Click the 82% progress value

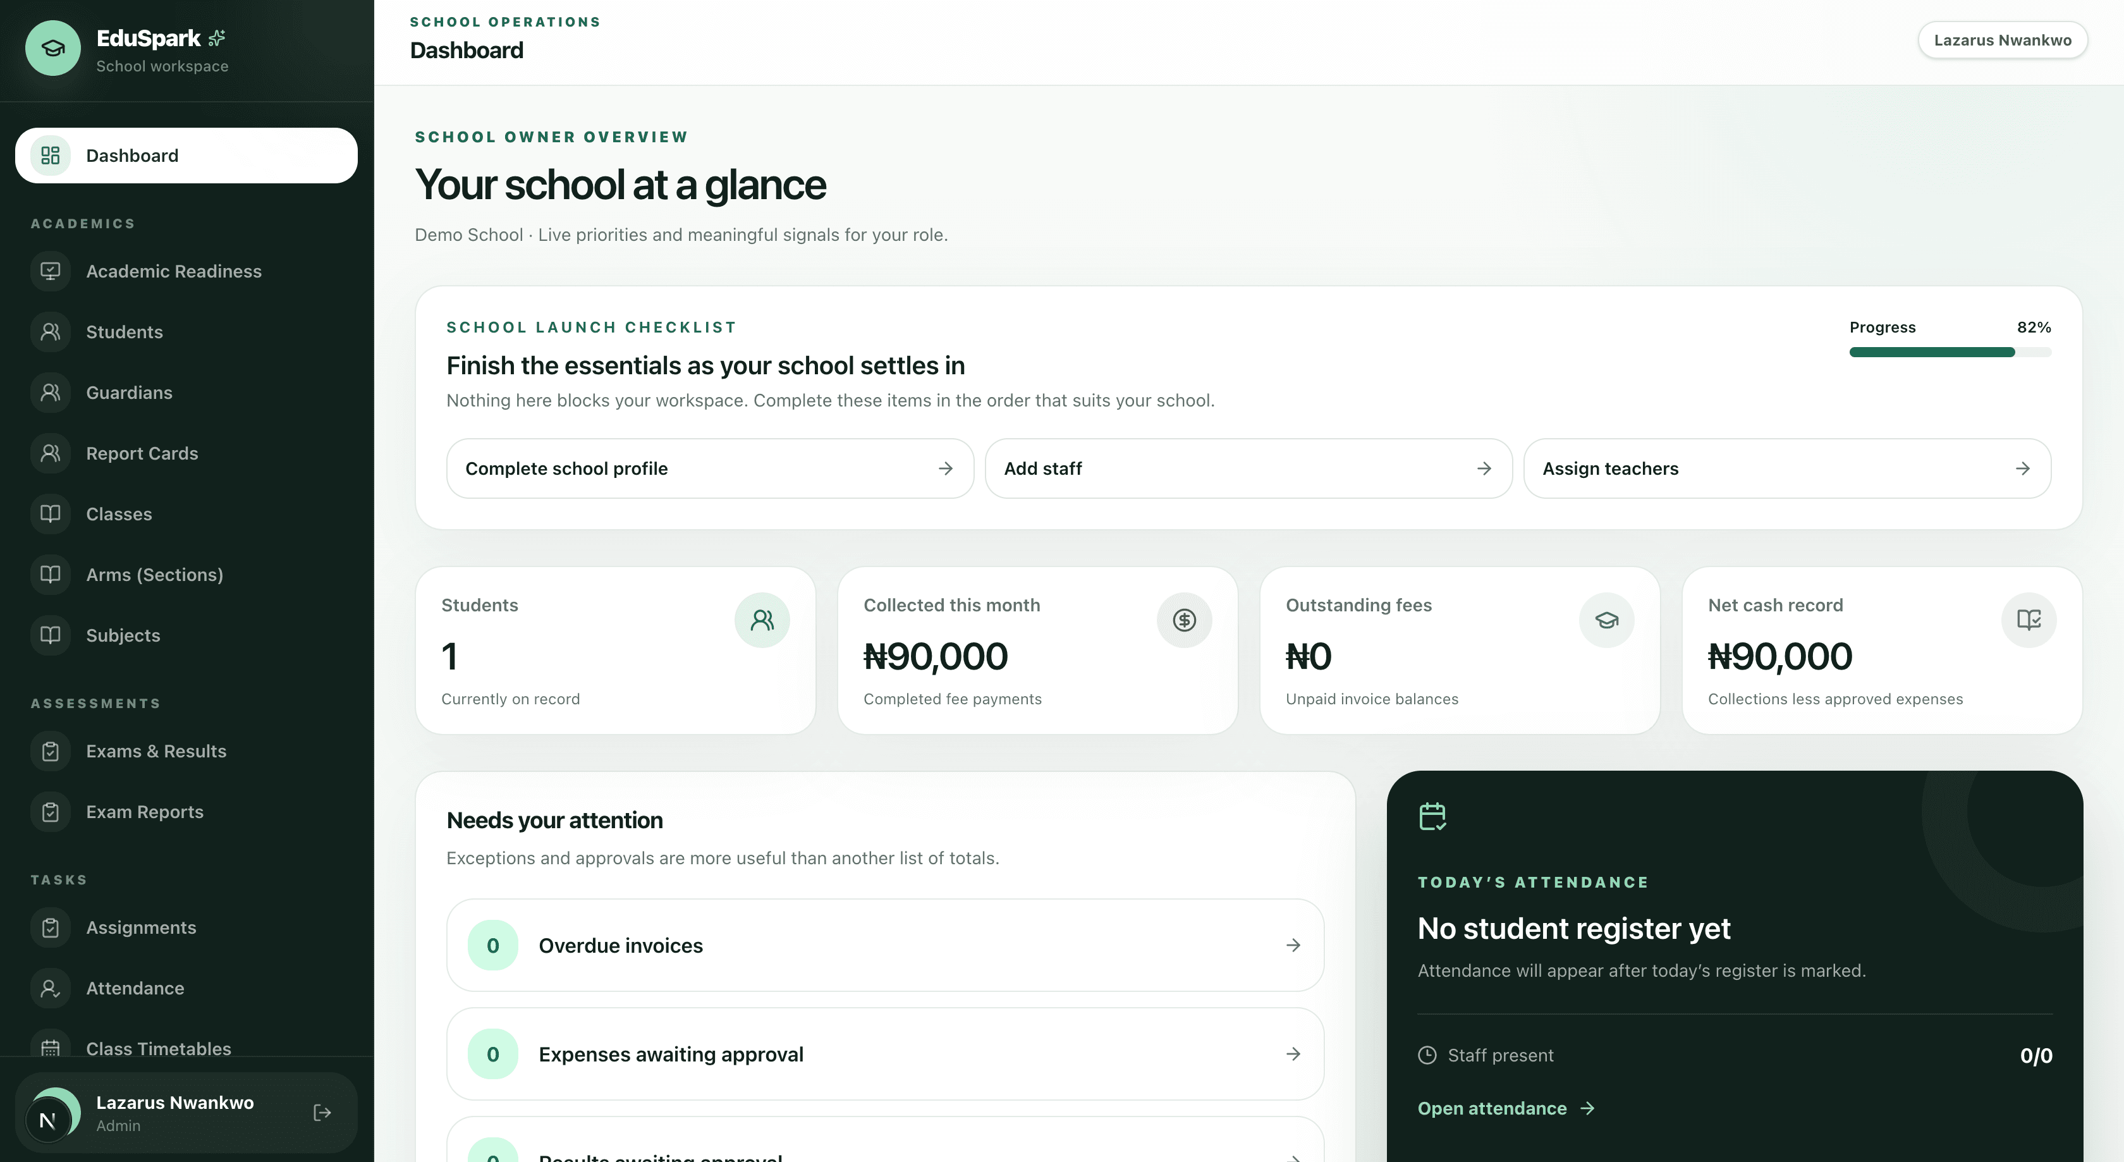click(2034, 327)
